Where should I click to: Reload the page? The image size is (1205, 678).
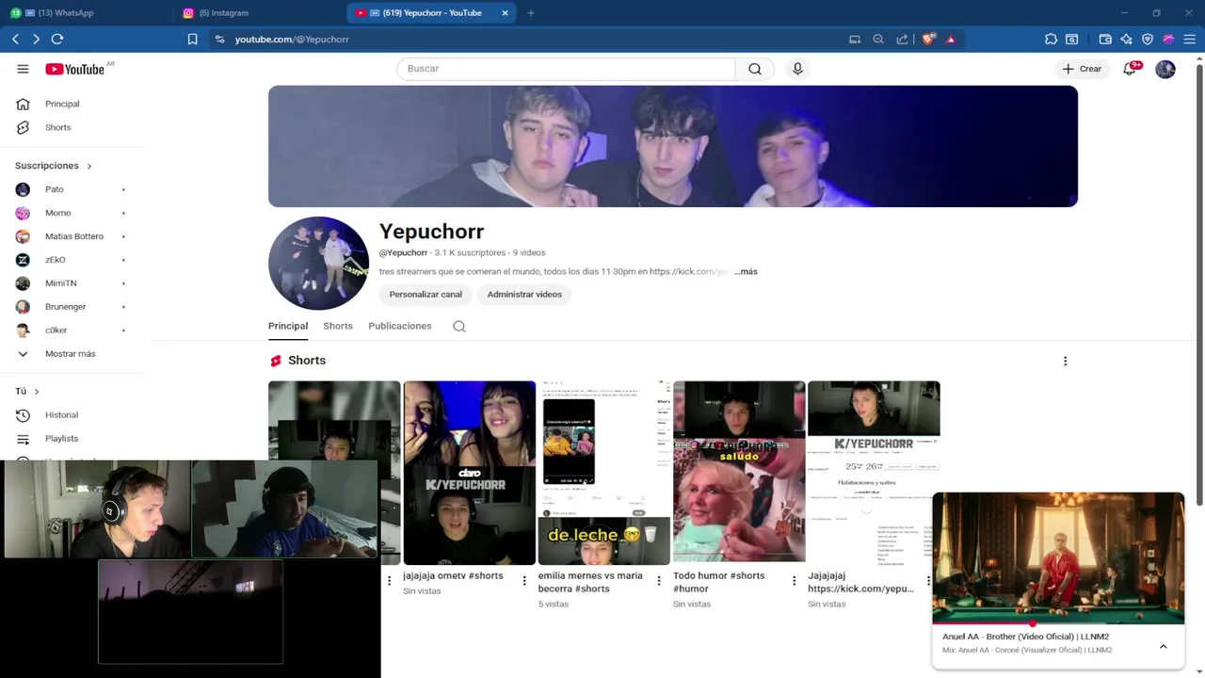coord(57,39)
